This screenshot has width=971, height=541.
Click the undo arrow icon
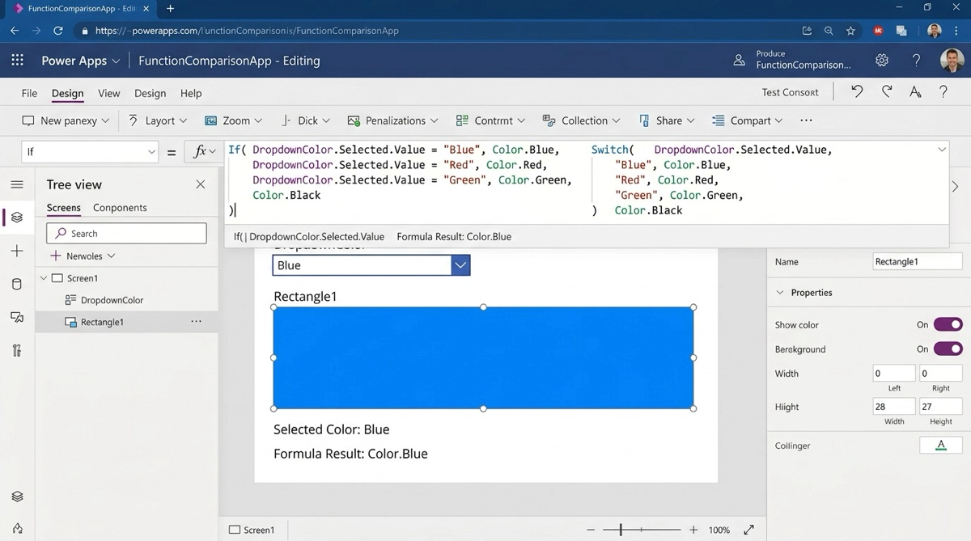click(857, 92)
